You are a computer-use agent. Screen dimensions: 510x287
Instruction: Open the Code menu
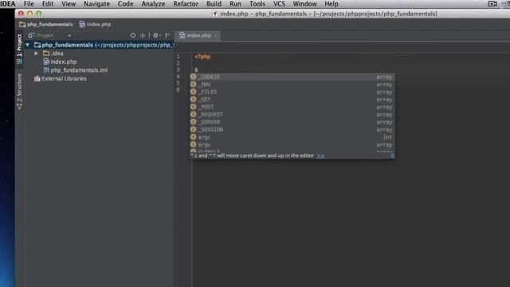(x=125, y=4)
